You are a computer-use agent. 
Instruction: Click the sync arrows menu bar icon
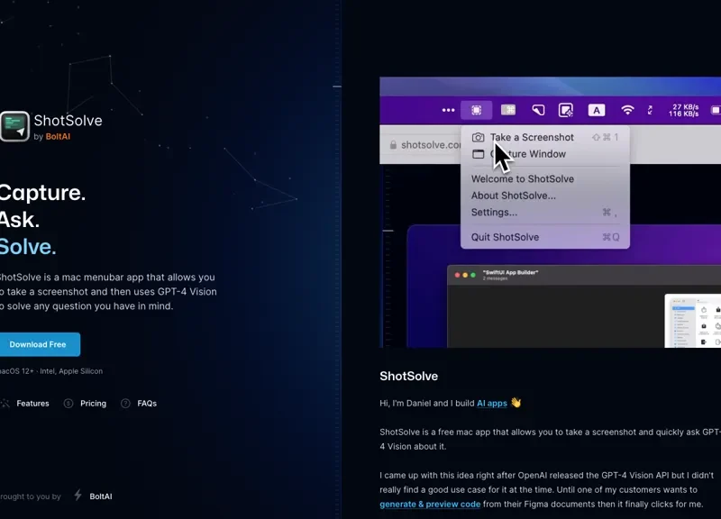(650, 110)
